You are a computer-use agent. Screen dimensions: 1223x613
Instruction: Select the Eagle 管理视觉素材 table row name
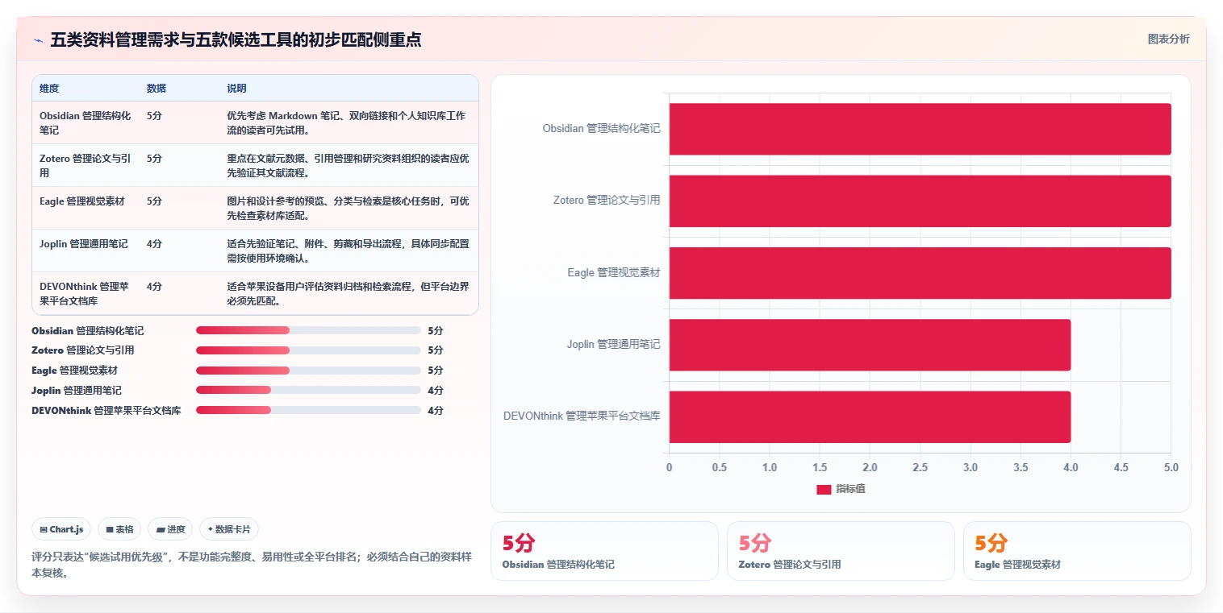click(82, 201)
